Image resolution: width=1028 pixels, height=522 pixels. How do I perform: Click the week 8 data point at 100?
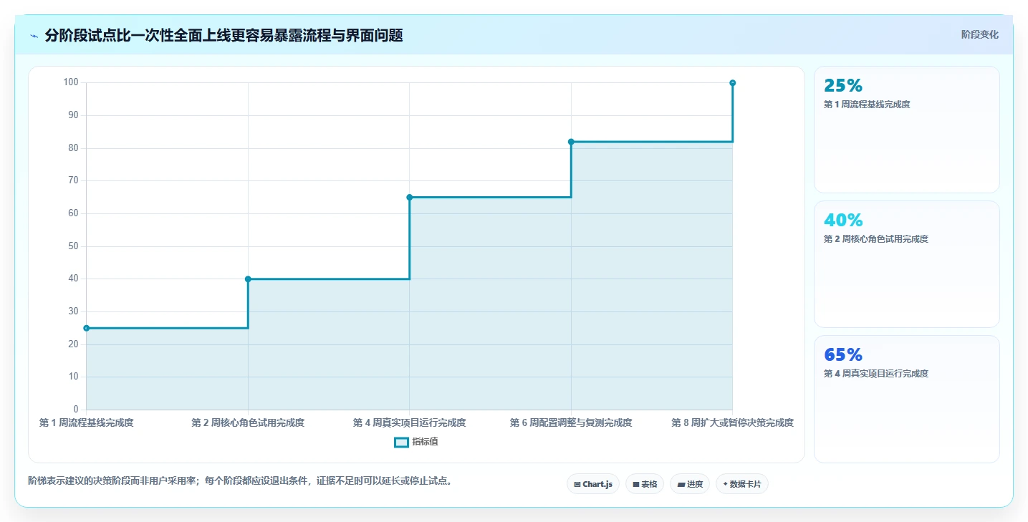732,83
